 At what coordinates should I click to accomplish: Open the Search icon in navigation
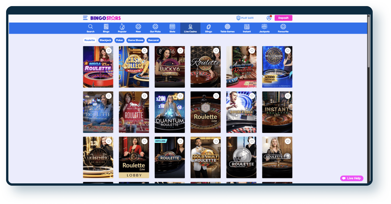click(x=90, y=28)
